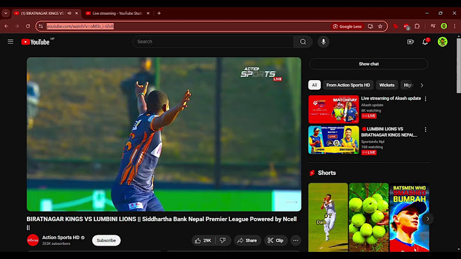Play the green fruit short
Screen dimensions: 461x259
pyautogui.click(x=369, y=217)
